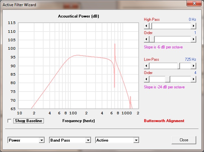Click the Active Filter Wizard title bar text

[x=19, y=5]
